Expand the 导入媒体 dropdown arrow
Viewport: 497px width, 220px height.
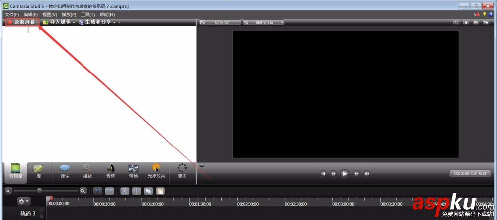(74, 22)
